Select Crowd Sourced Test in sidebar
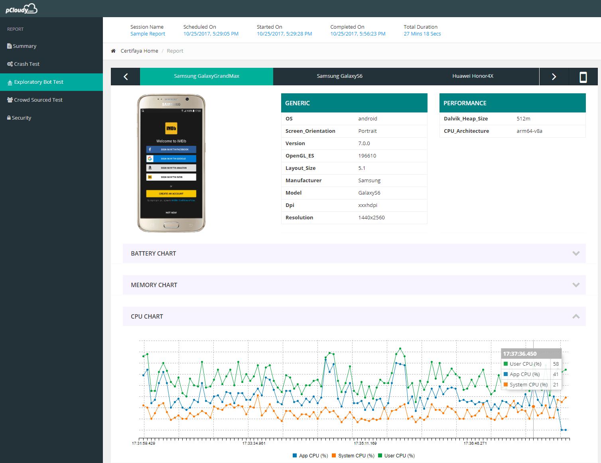Image resolution: width=601 pixels, height=463 pixels. tap(38, 100)
